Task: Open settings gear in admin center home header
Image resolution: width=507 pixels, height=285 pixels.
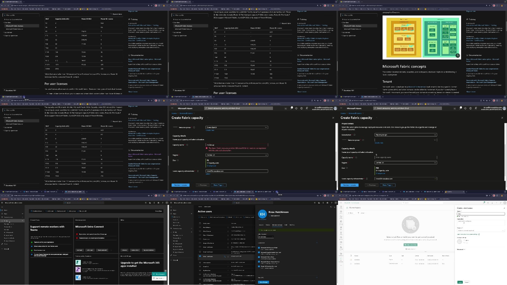Action: pyautogui.click(x=158, y=203)
